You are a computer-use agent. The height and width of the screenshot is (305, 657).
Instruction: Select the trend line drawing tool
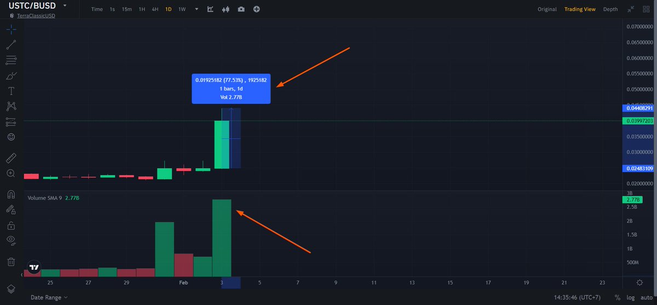tap(11, 45)
